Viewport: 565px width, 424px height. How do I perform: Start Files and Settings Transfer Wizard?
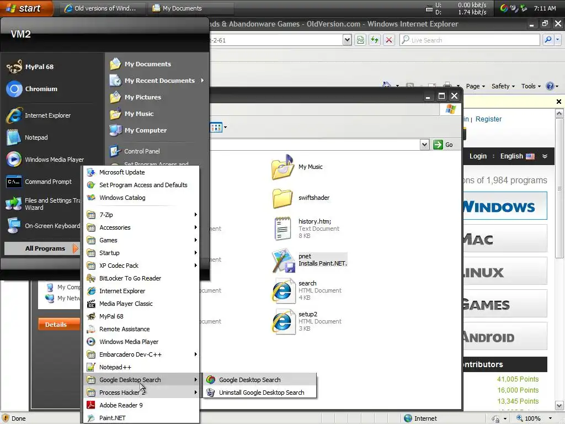click(43, 204)
